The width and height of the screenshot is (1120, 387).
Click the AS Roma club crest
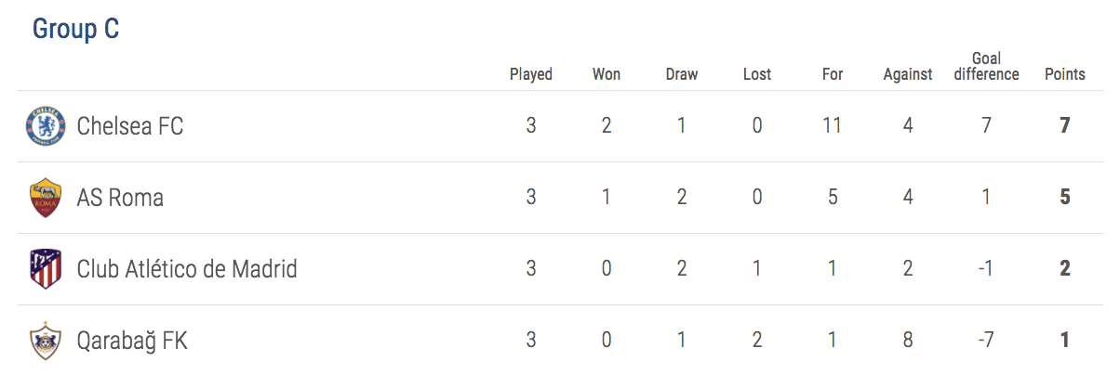[x=46, y=198]
